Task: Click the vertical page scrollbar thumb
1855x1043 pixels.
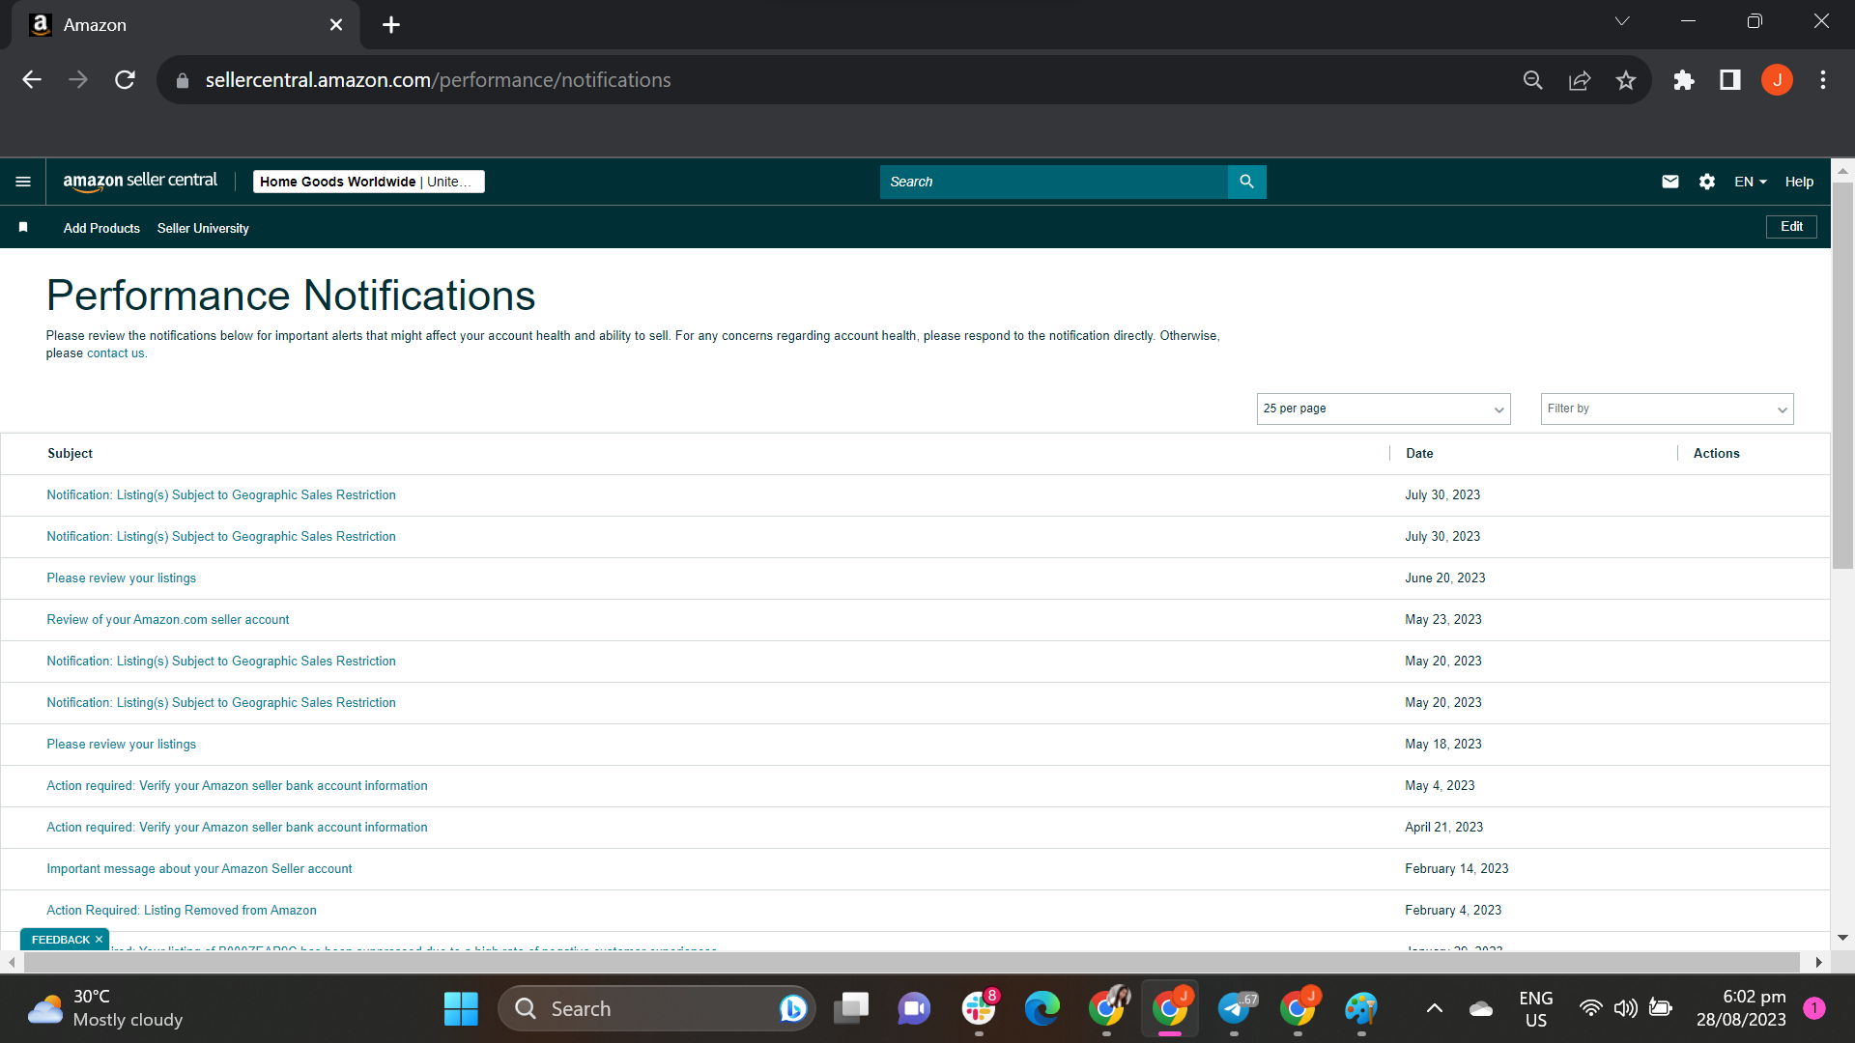Action: click(1842, 375)
